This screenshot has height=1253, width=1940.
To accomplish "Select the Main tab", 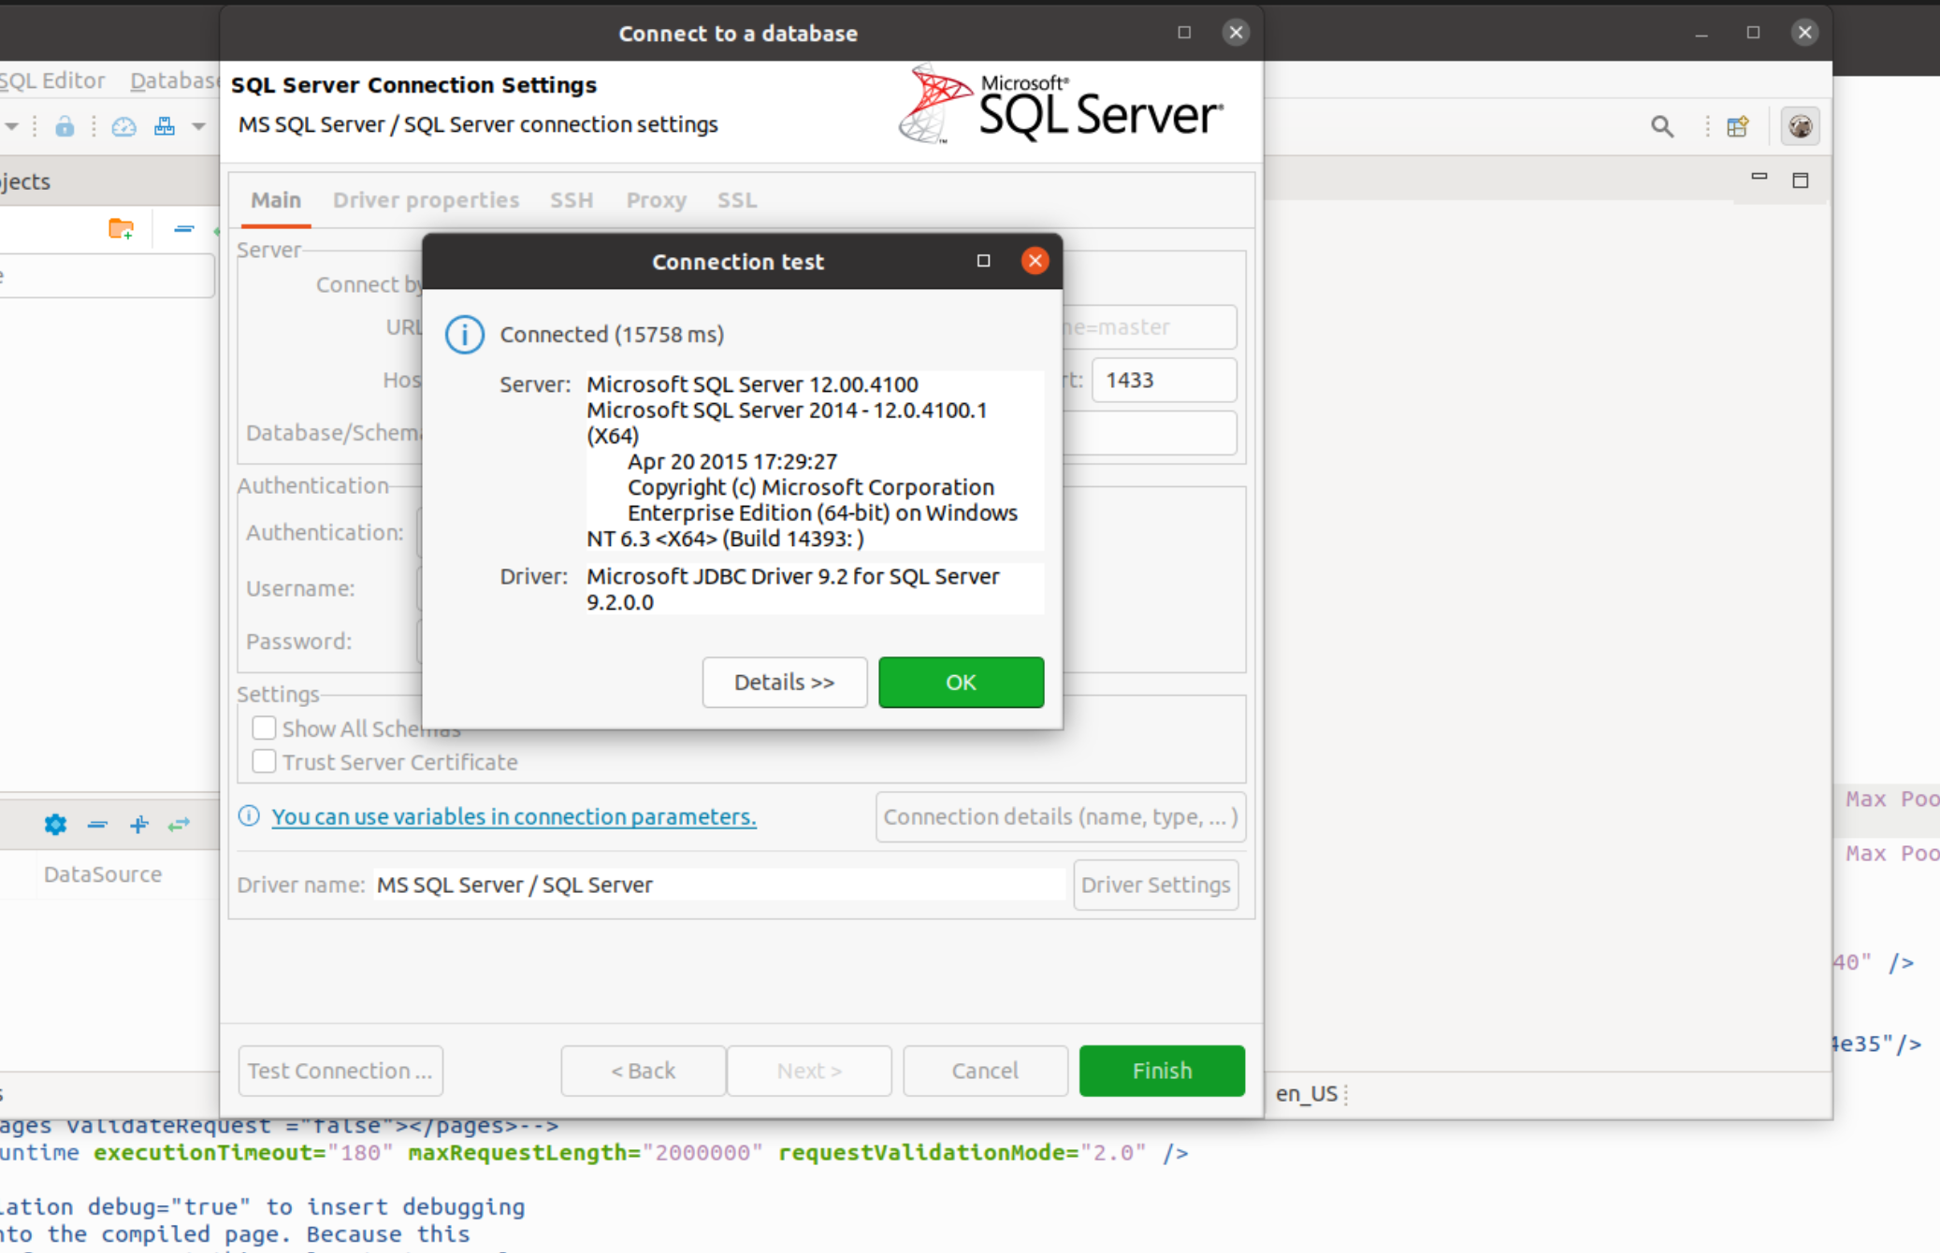I will tap(276, 200).
